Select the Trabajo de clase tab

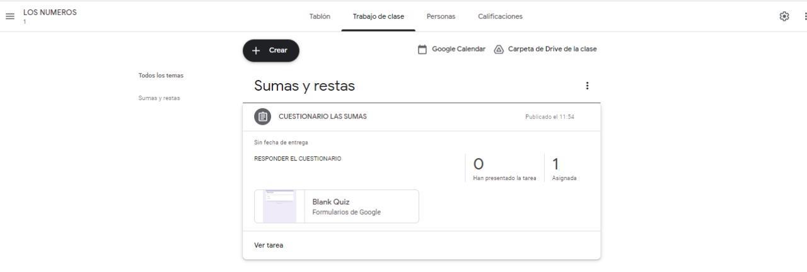pyautogui.click(x=378, y=16)
